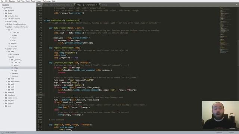Expand the test2-twisted folder arrow
Screen dimensions: 239x134
coord(7,82)
